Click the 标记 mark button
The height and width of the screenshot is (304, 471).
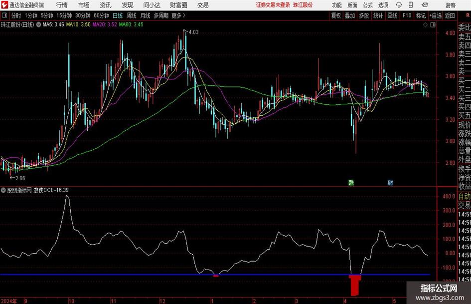[421, 15]
